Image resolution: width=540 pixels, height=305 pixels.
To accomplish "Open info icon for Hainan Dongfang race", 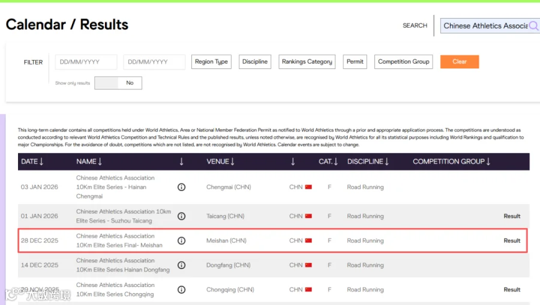I will pos(181,265).
